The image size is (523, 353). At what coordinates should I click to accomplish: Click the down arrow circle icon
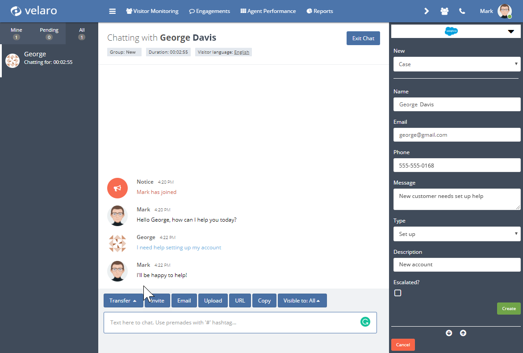(x=449, y=333)
